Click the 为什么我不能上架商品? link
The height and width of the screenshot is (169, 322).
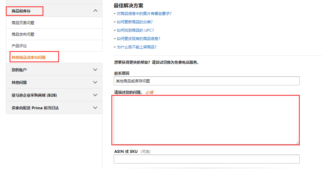[137, 47]
